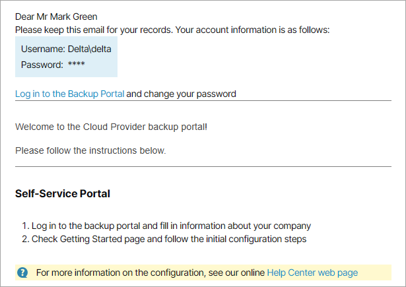Click the blue question mark info icon
Image resolution: width=406 pixels, height=287 pixels.
(23, 272)
